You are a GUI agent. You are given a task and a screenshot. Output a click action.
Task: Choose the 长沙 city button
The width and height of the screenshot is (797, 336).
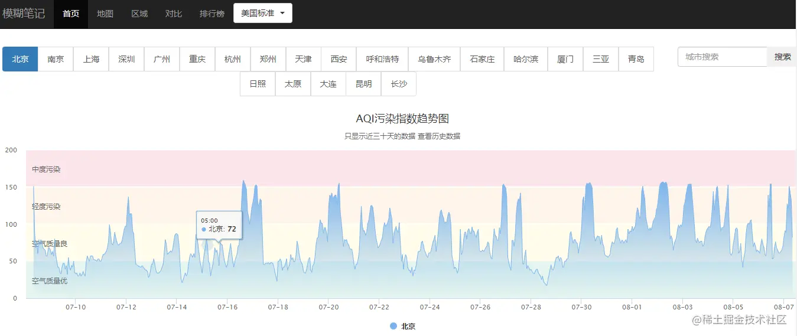point(399,84)
